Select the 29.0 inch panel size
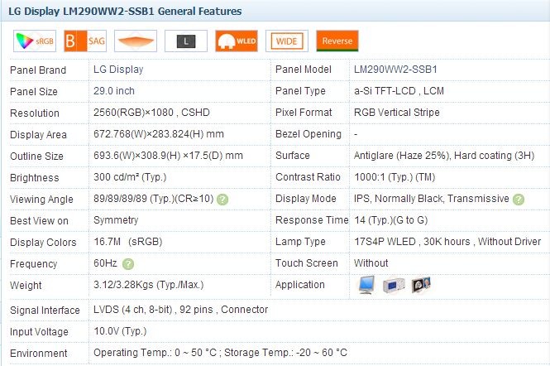The width and height of the screenshot is (550, 366). pyautogui.click(x=114, y=91)
